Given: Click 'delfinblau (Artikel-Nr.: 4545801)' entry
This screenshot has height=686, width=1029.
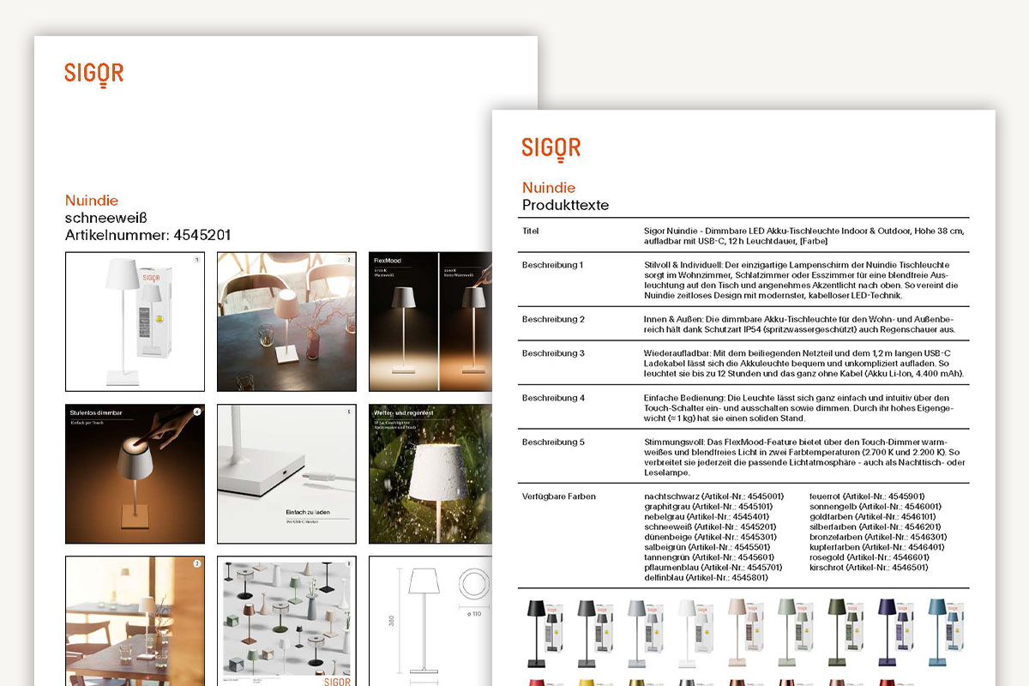Looking at the screenshot, I should (x=708, y=578).
